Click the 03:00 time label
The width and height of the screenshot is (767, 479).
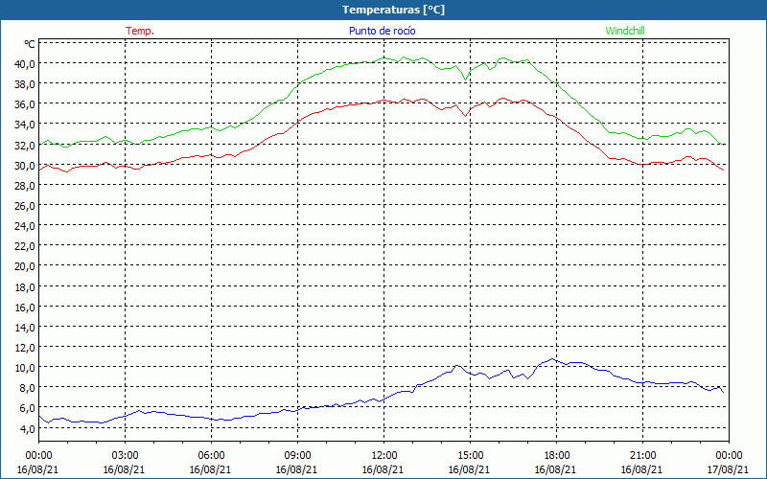pyautogui.click(x=125, y=456)
